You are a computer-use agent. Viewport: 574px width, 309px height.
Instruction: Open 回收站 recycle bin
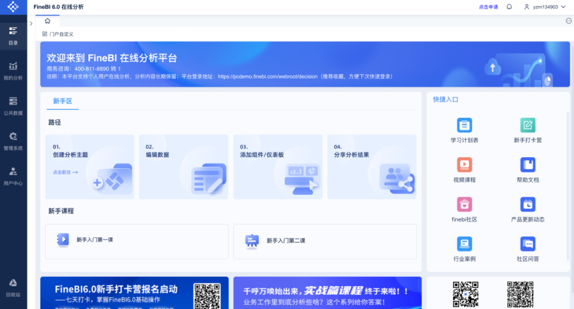coord(13,288)
